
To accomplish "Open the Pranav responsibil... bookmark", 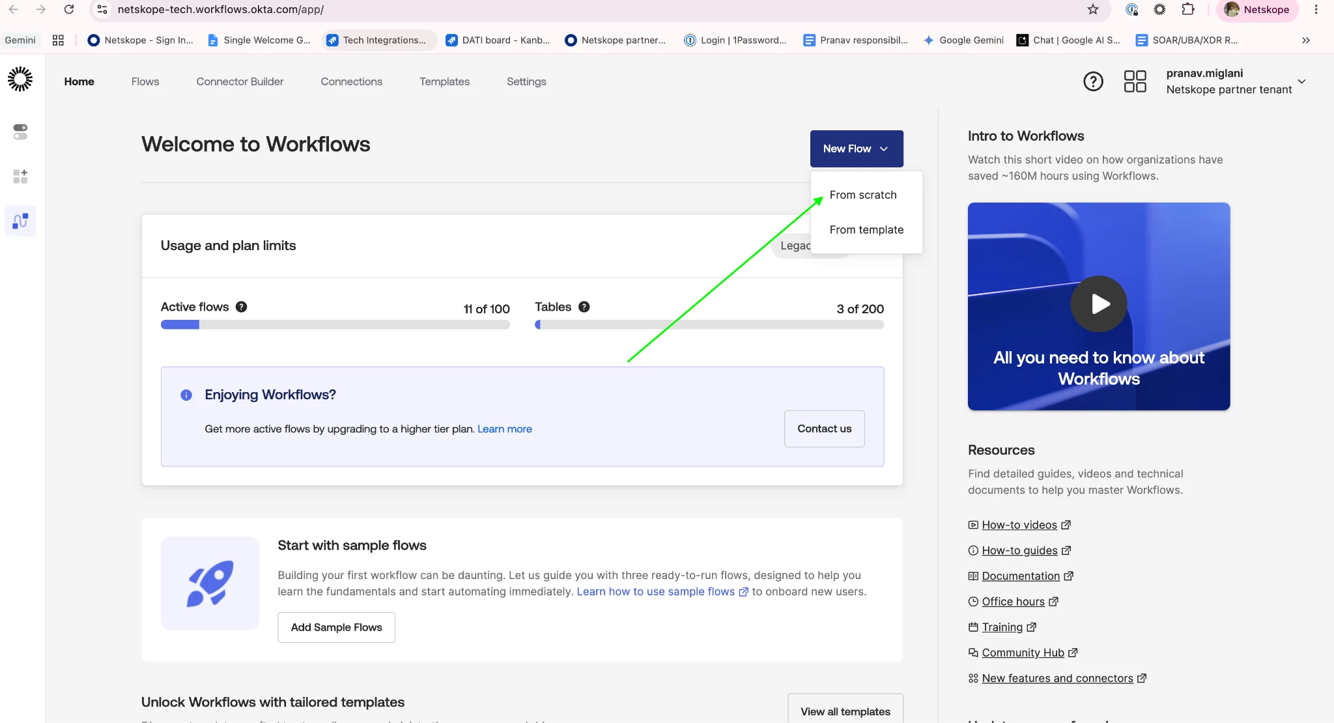I will pos(856,40).
